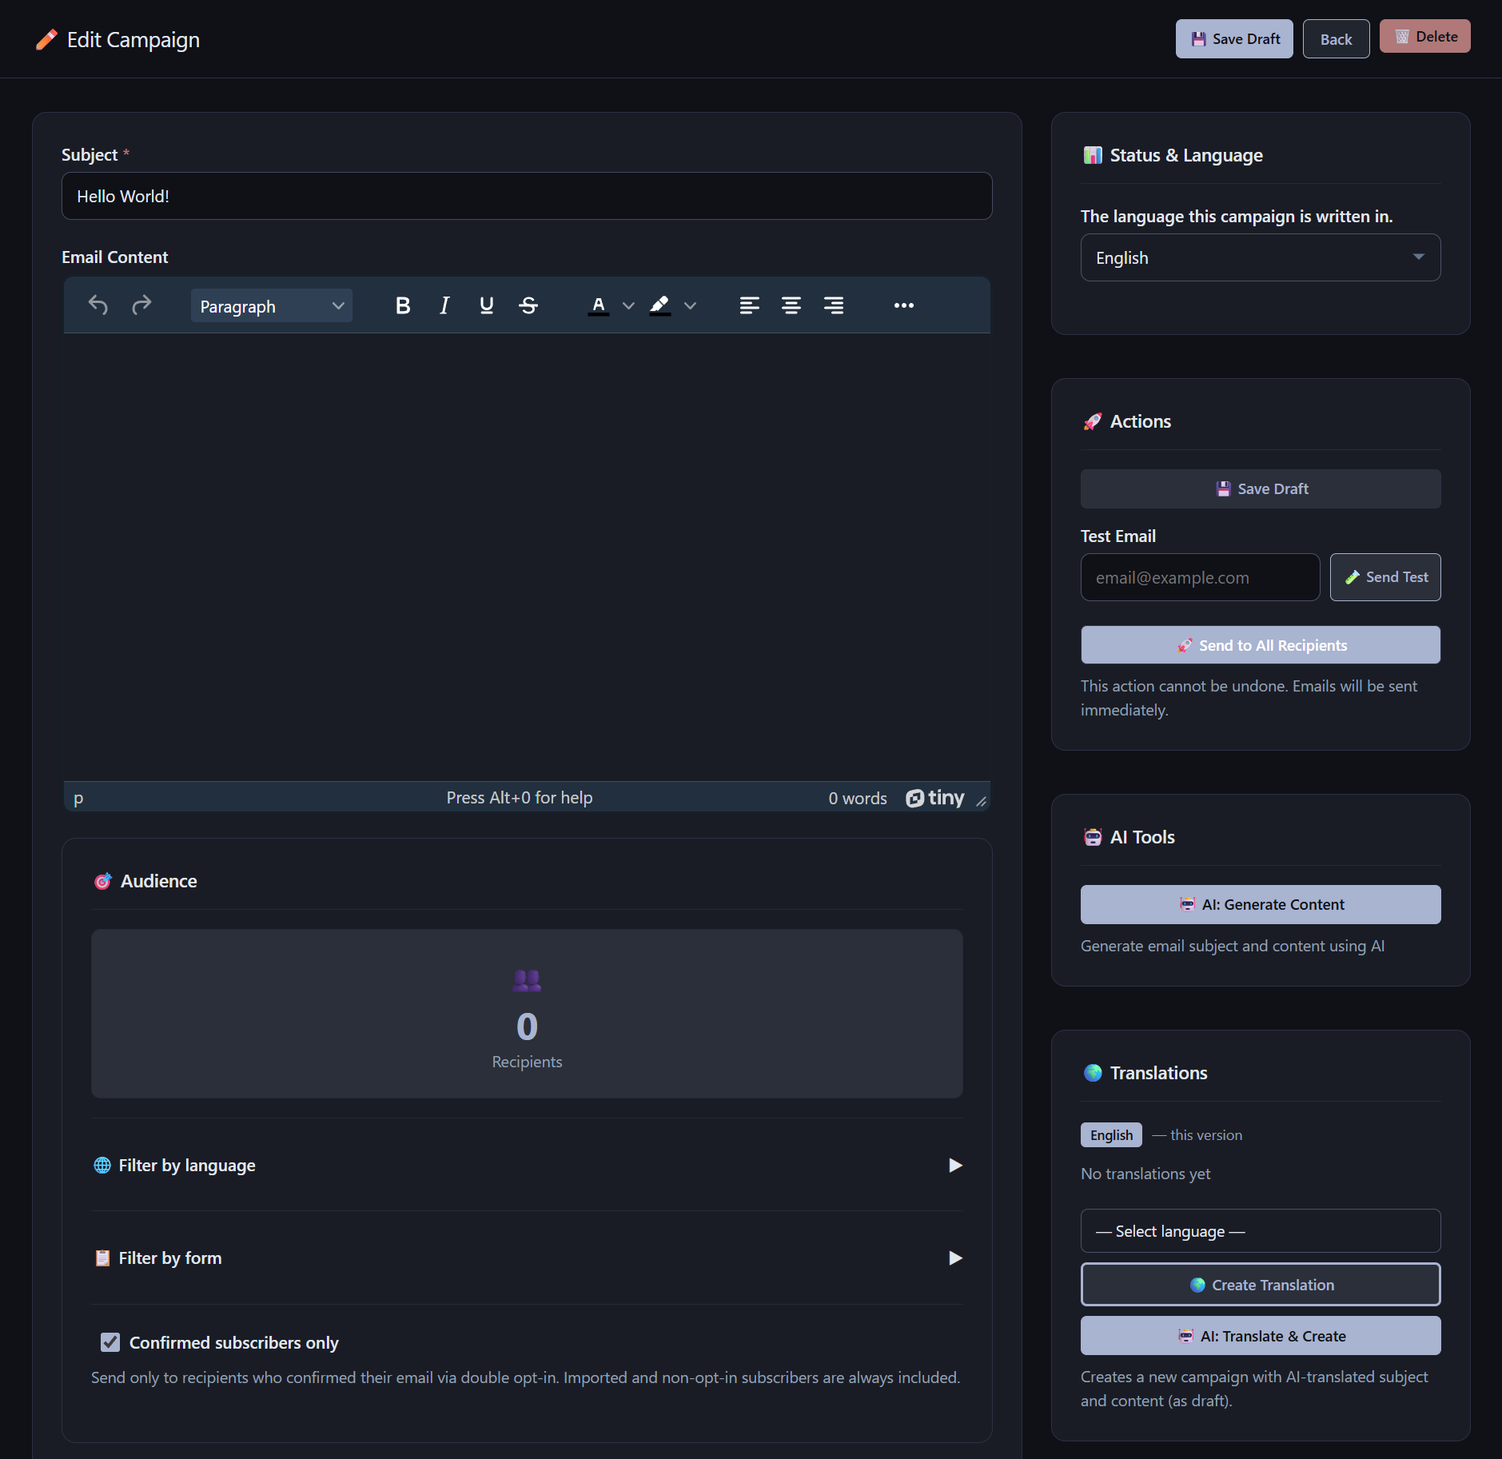Click the Redo arrow in editor toolbar
Image resolution: width=1502 pixels, height=1459 pixels.
141,305
